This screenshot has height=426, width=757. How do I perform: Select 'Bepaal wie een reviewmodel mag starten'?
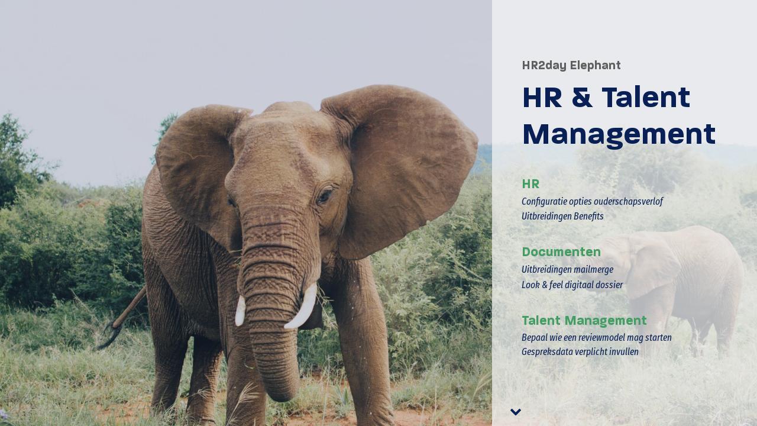point(596,338)
